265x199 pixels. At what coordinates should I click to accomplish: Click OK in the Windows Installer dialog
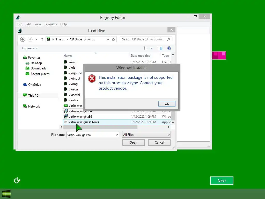(167, 104)
